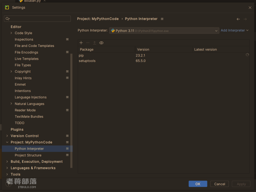The image size is (256, 192).
Task: Expand Languages & Frameworks section
Action: click(x=7, y=168)
